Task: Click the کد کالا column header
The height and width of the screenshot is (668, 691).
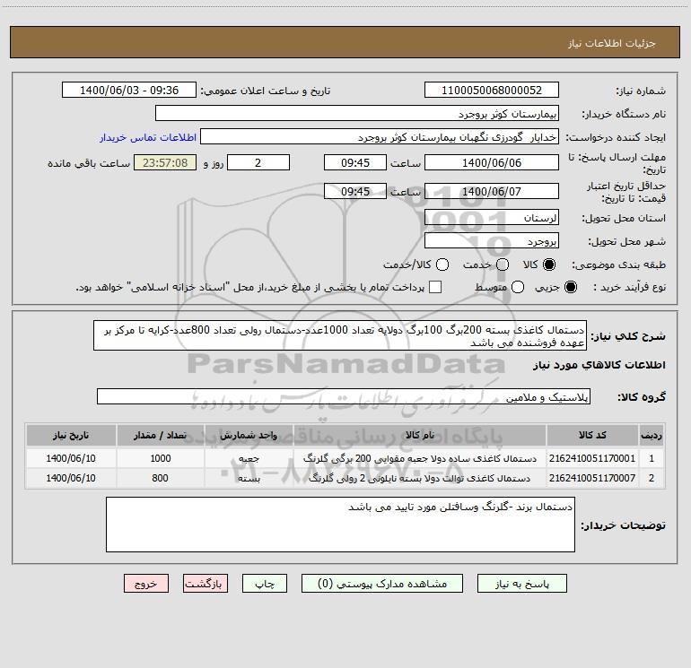Action: 592,435
